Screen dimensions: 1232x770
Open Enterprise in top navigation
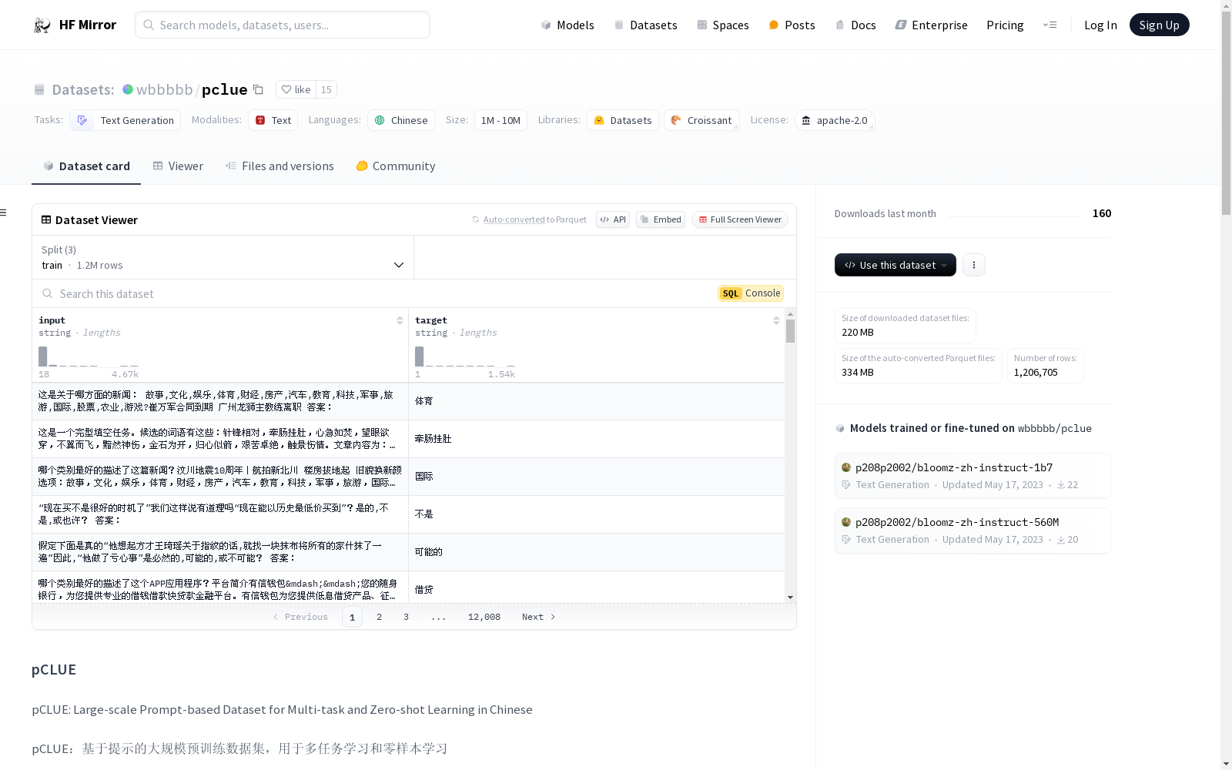pyautogui.click(x=931, y=25)
